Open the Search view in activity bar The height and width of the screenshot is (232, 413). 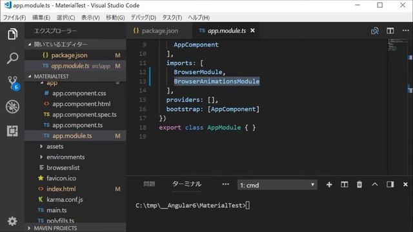[x=12, y=58]
